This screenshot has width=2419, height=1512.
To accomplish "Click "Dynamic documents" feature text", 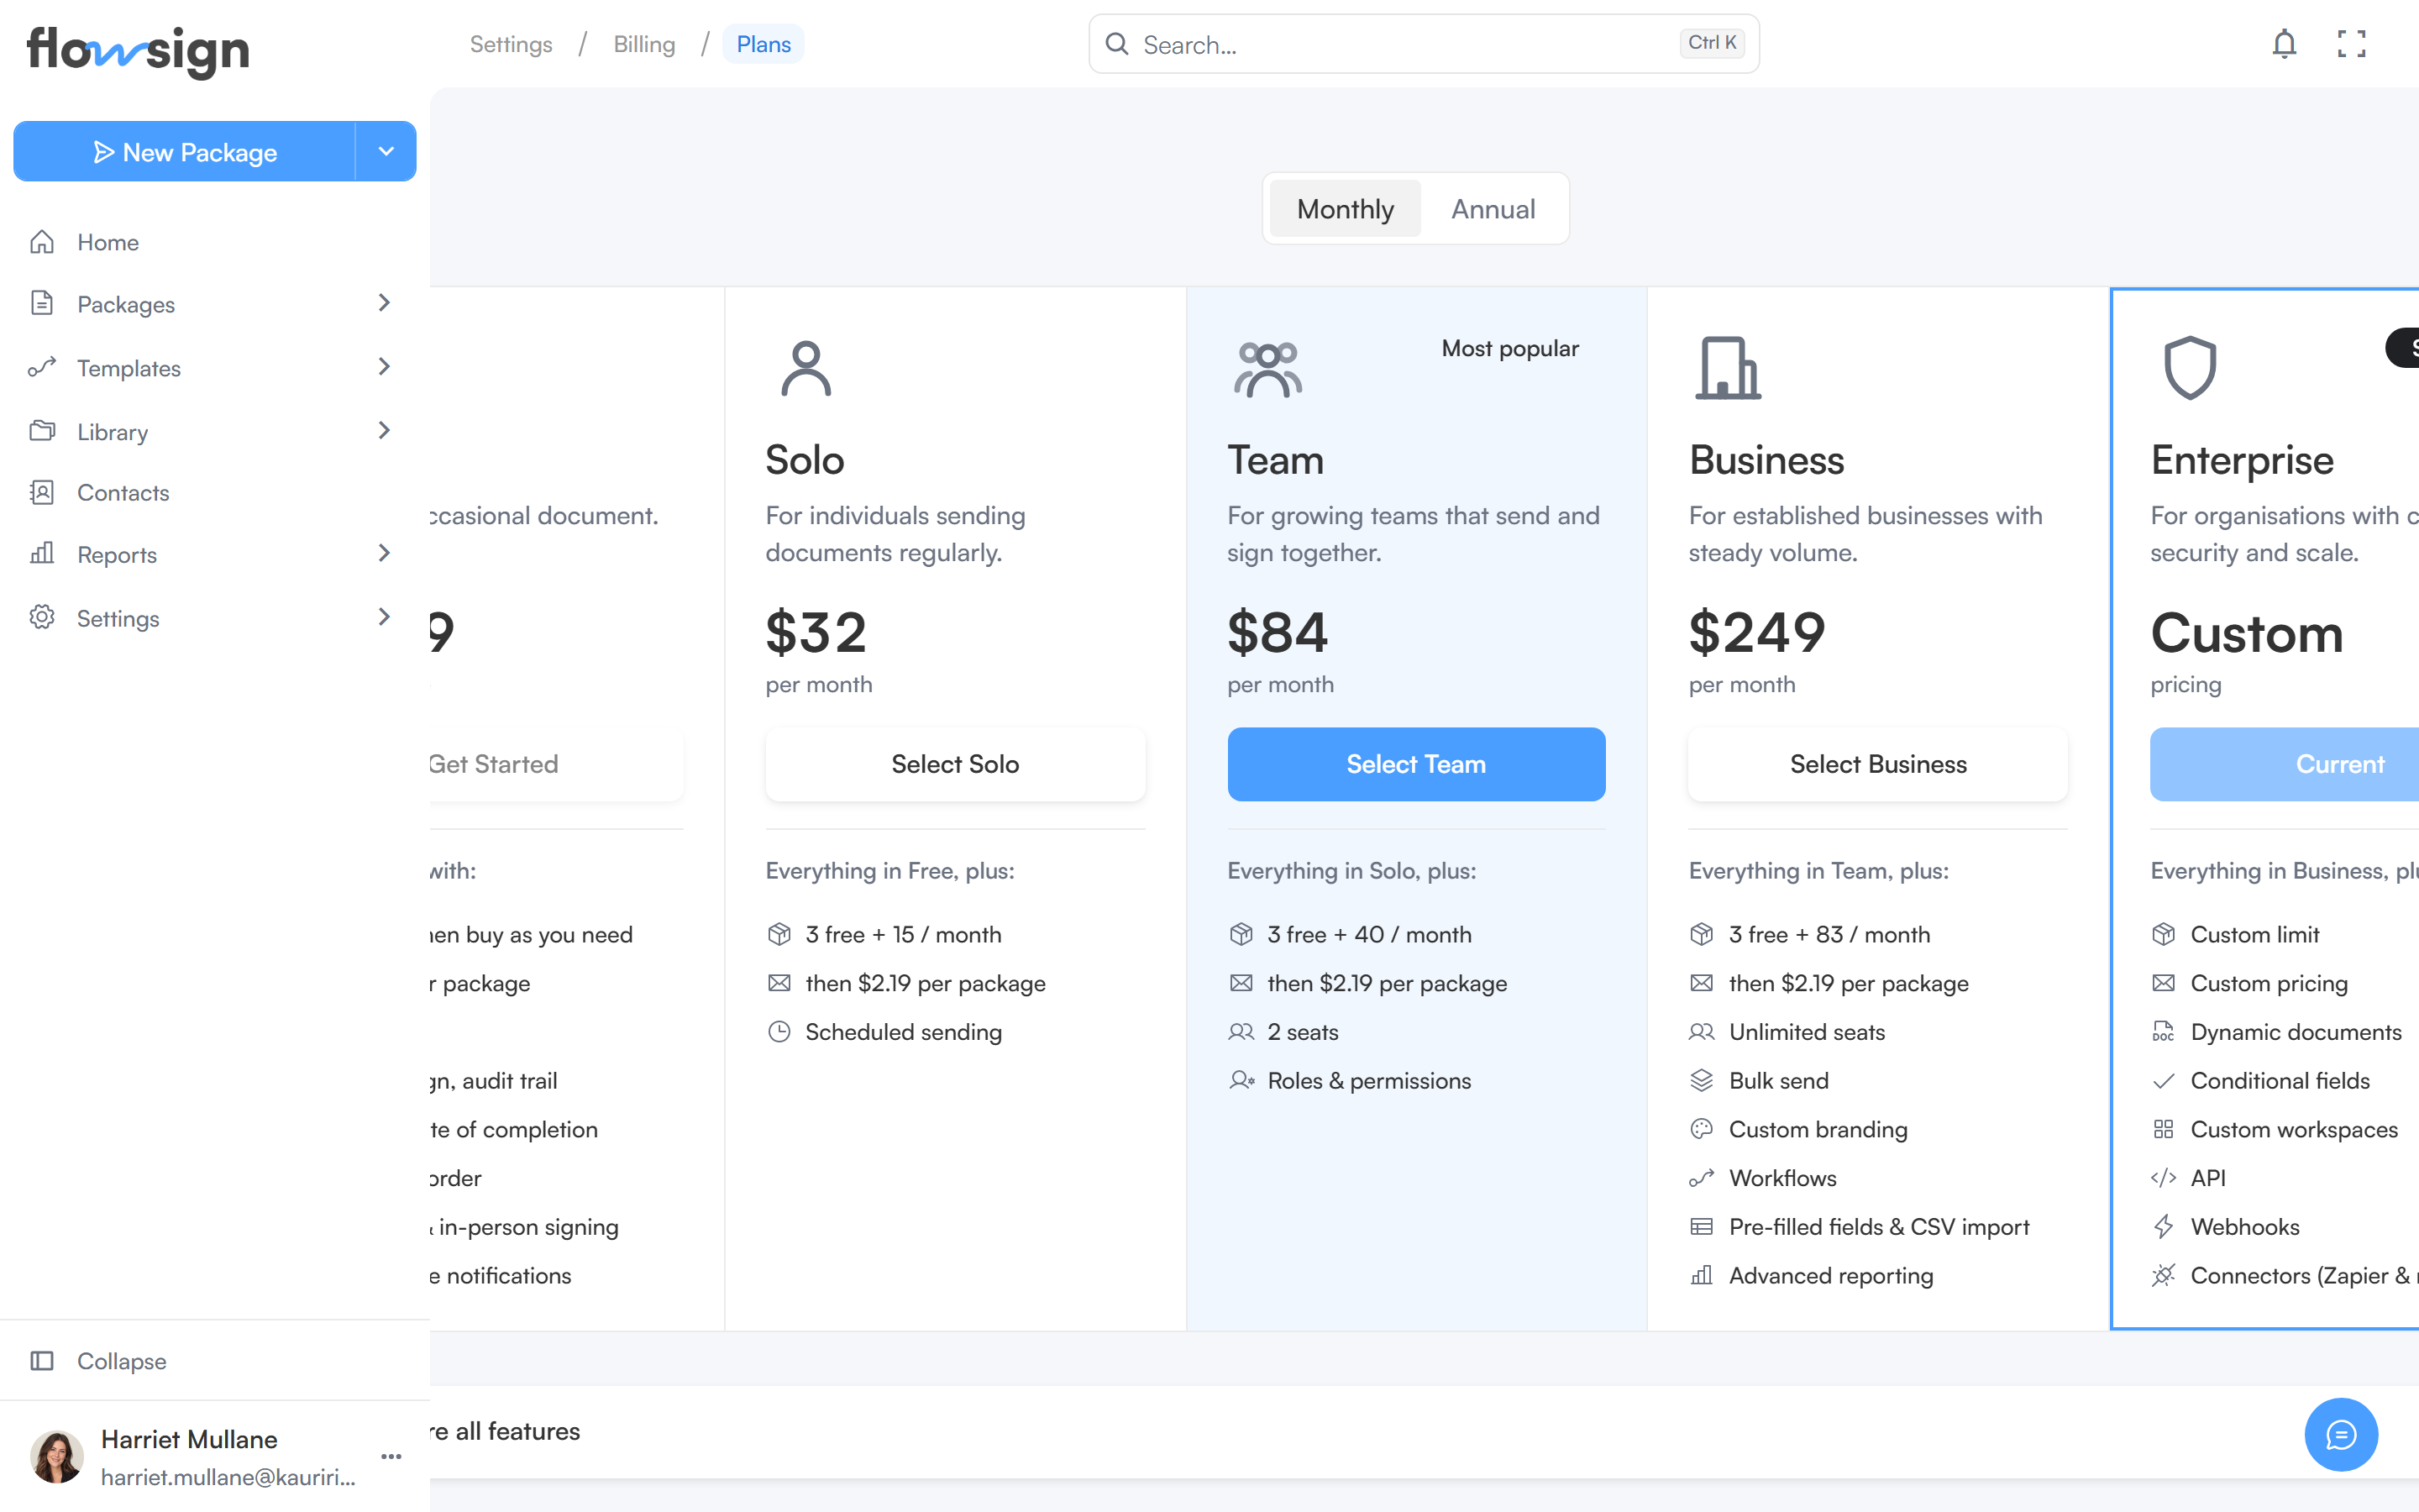I will point(2295,1032).
